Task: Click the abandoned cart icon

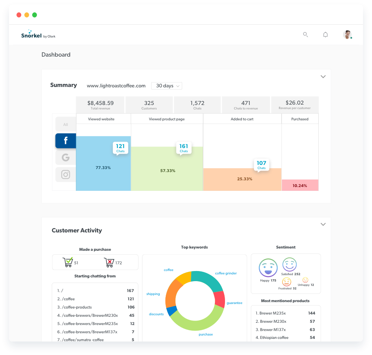Action: pyautogui.click(x=110, y=262)
